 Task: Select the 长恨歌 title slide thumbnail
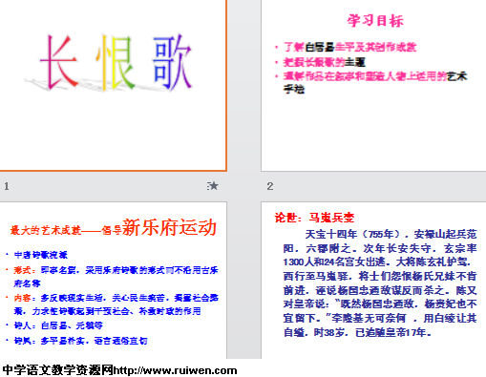[x=113, y=85]
